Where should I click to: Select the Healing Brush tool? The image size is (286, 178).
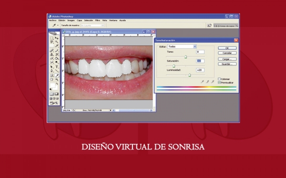52,51
